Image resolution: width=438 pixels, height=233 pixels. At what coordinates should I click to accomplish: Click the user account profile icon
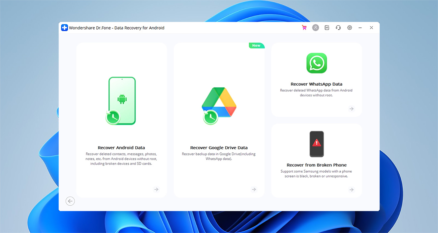coord(315,27)
